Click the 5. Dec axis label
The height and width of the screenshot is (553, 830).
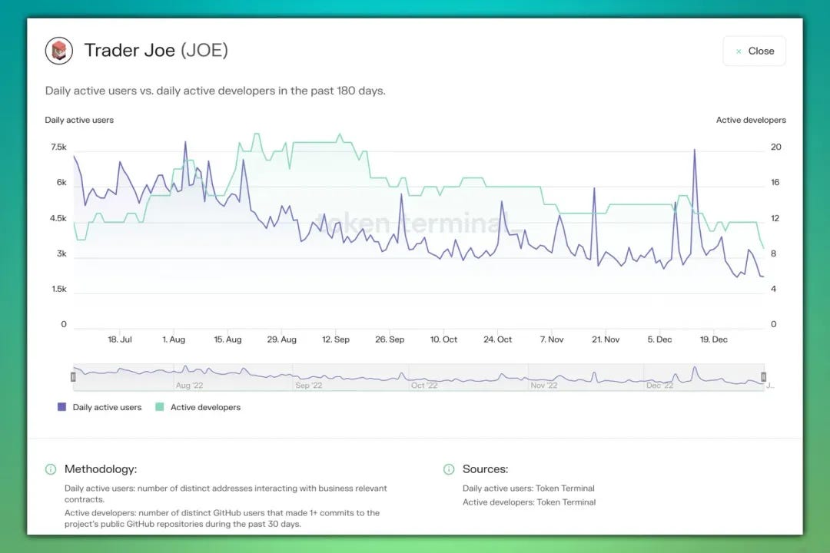coord(659,339)
